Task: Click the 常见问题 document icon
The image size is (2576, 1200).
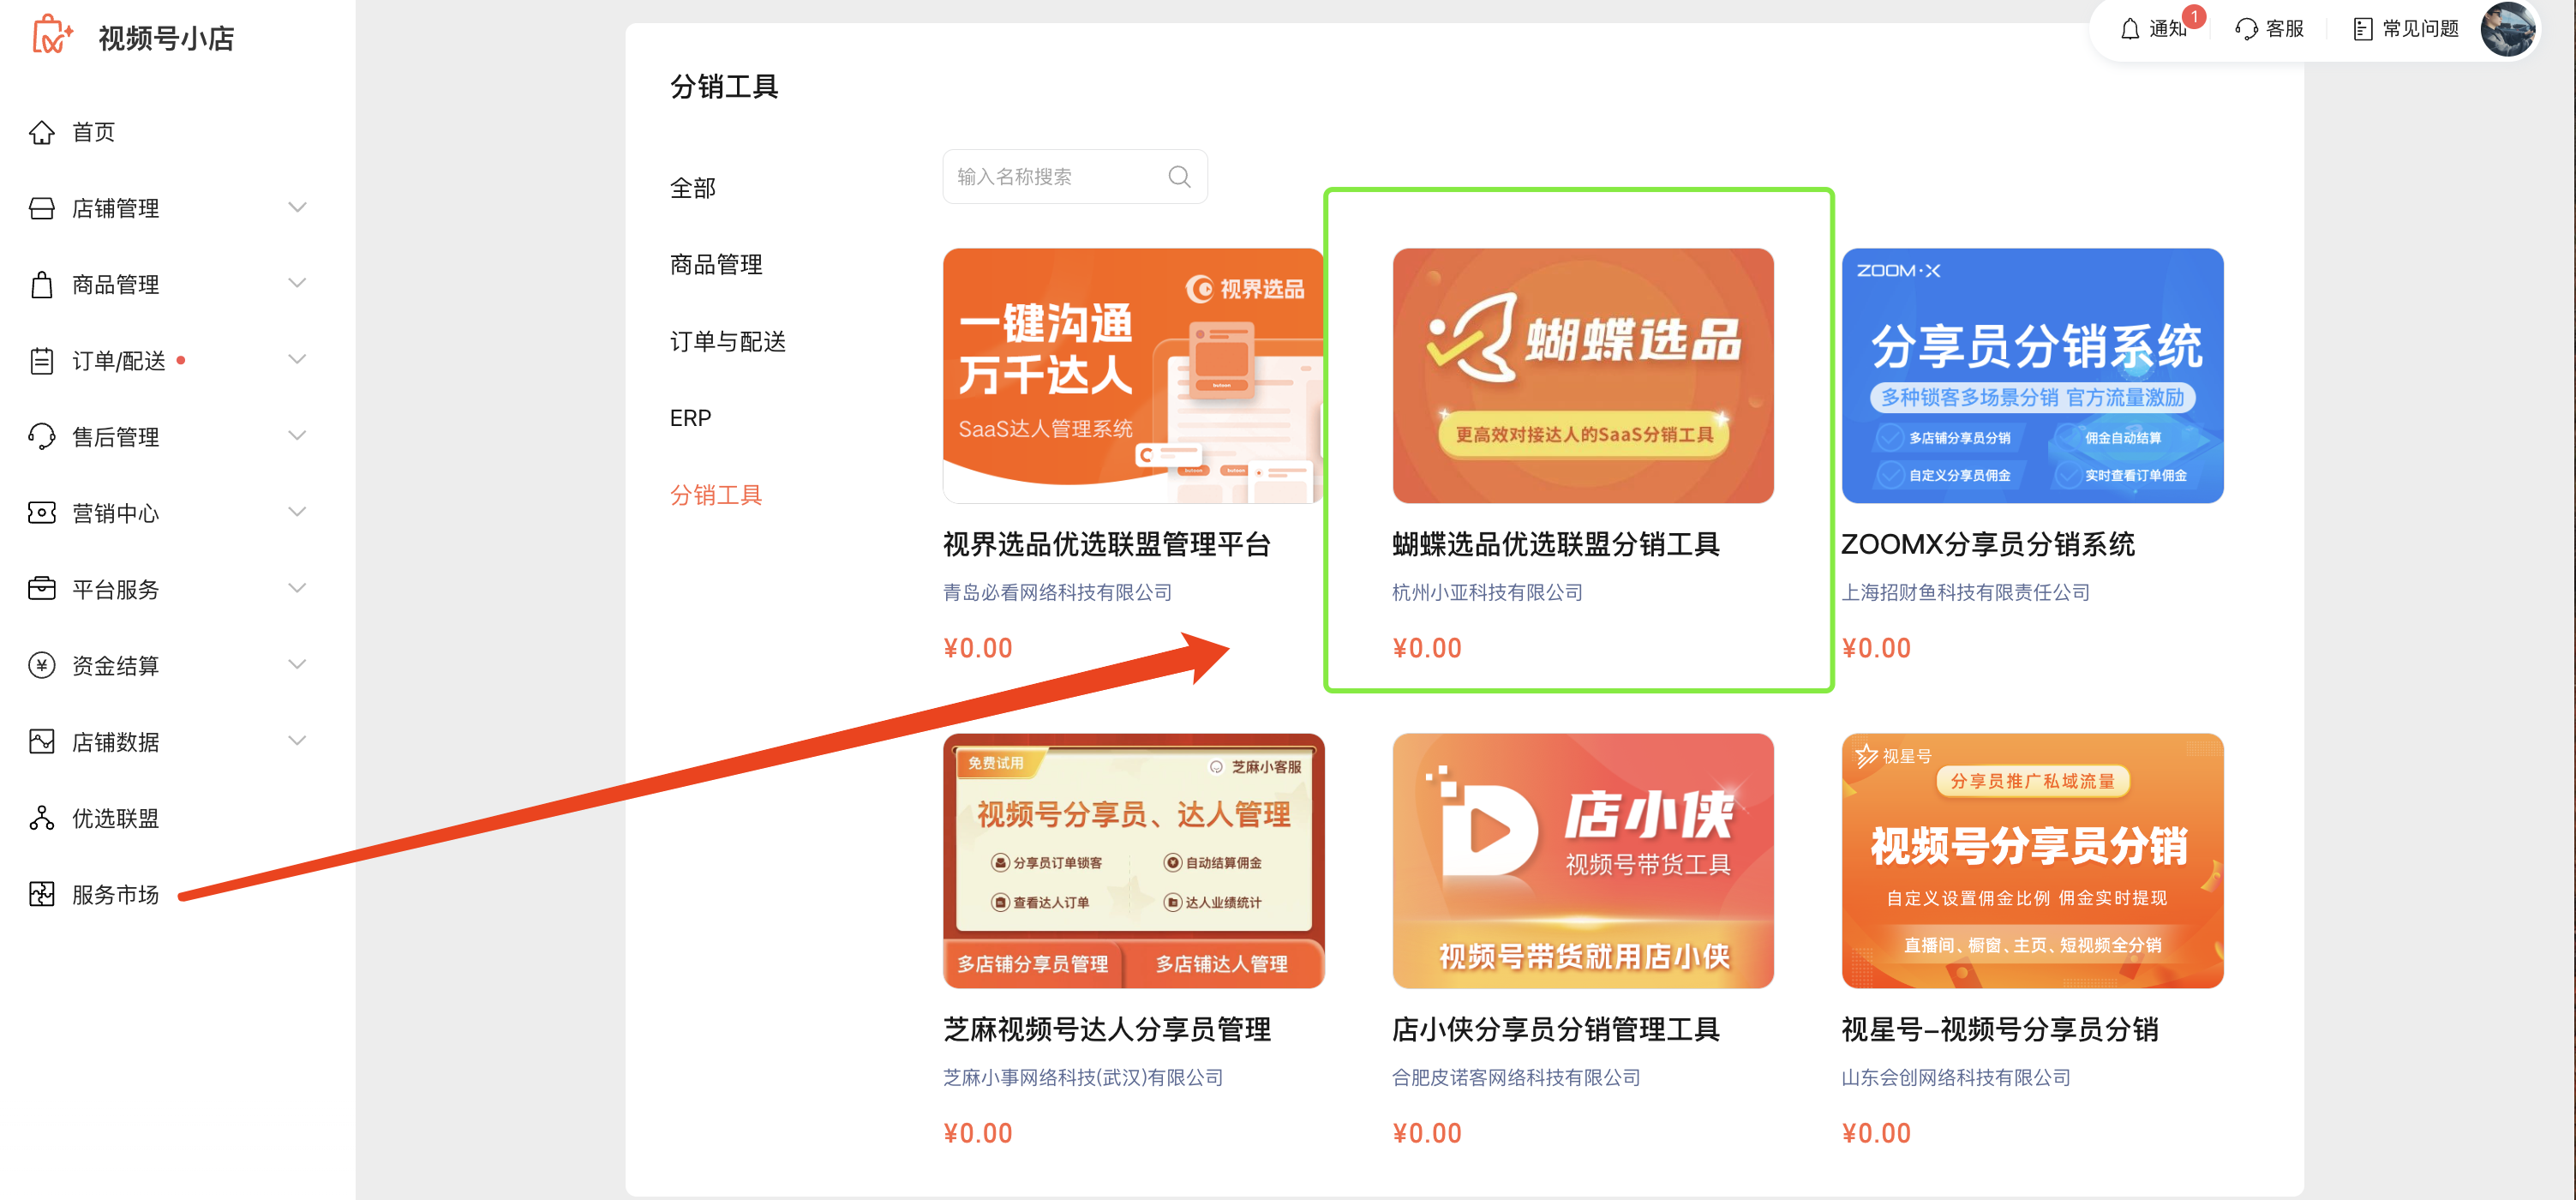Action: click(2362, 29)
